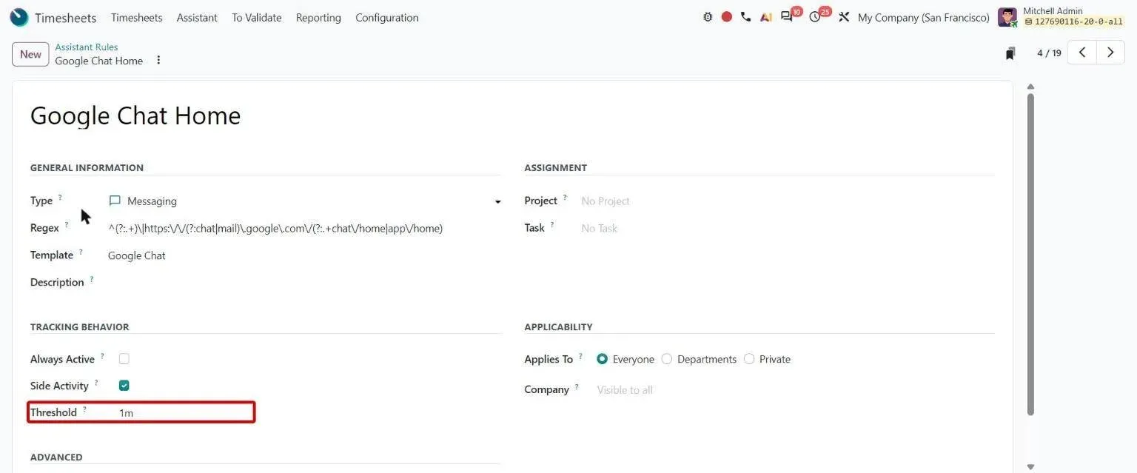The image size is (1137, 473).
Task: Open the To Validate menu
Action: (x=257, y=18)
